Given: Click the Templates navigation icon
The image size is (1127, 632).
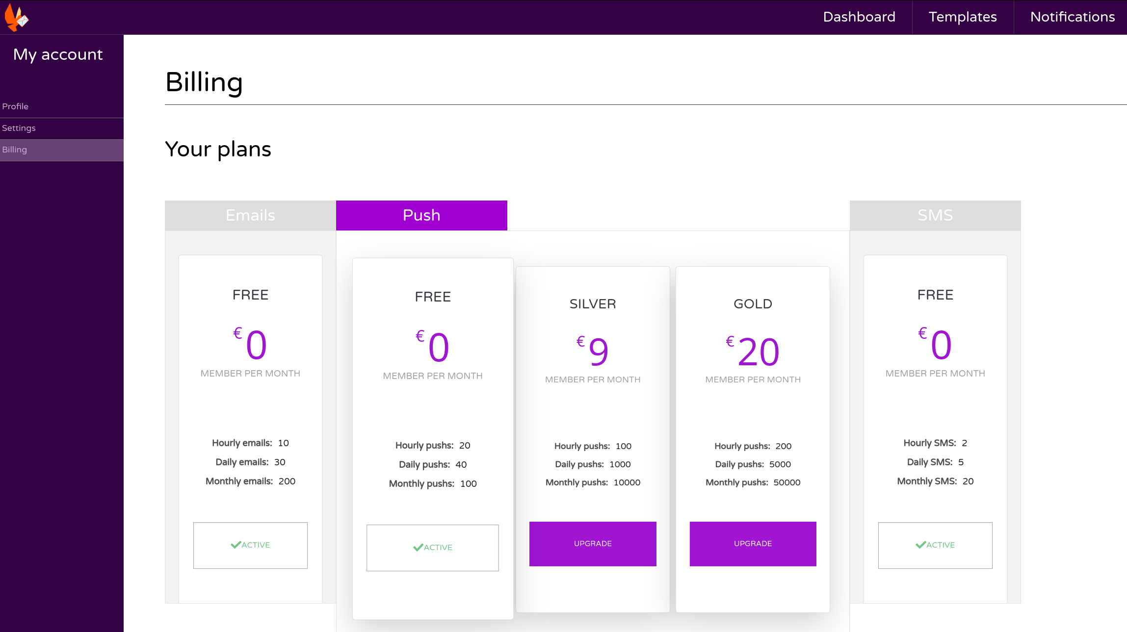Looking at the screenshot, I should click(x=963, y=17).
